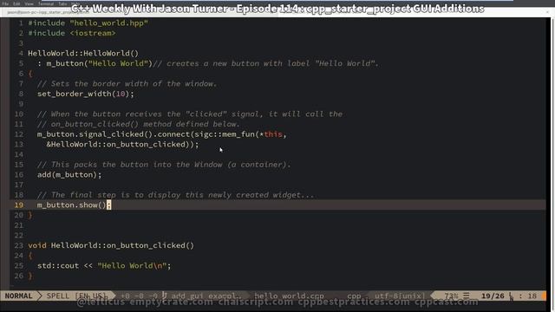
Task: Click comment 'on_button_clicked() method defined below'
Action: tap(139, 124)
